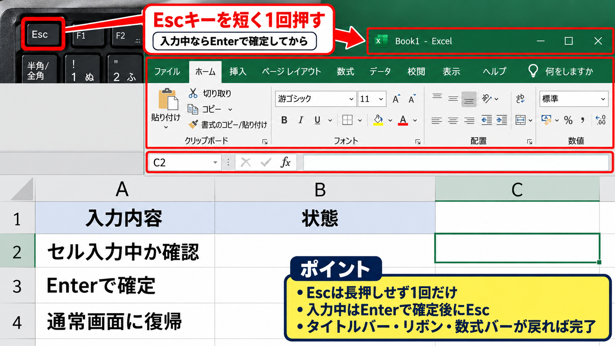Open the 游ゴシック font name dropdown
This screenshot has width=615, height=346.
351,99
